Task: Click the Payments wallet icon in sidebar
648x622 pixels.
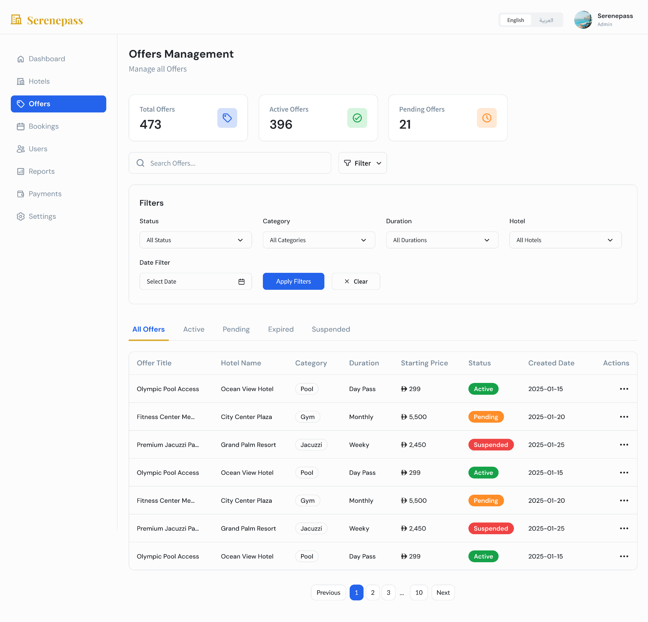Action: pyautogui.click(x=21, y=194)
